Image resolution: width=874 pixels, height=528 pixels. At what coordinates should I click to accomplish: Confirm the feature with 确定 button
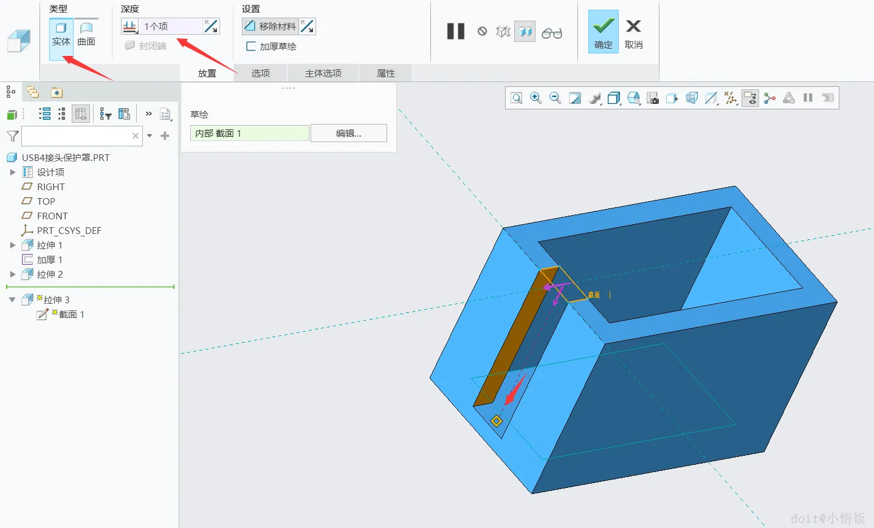point(604,32)
